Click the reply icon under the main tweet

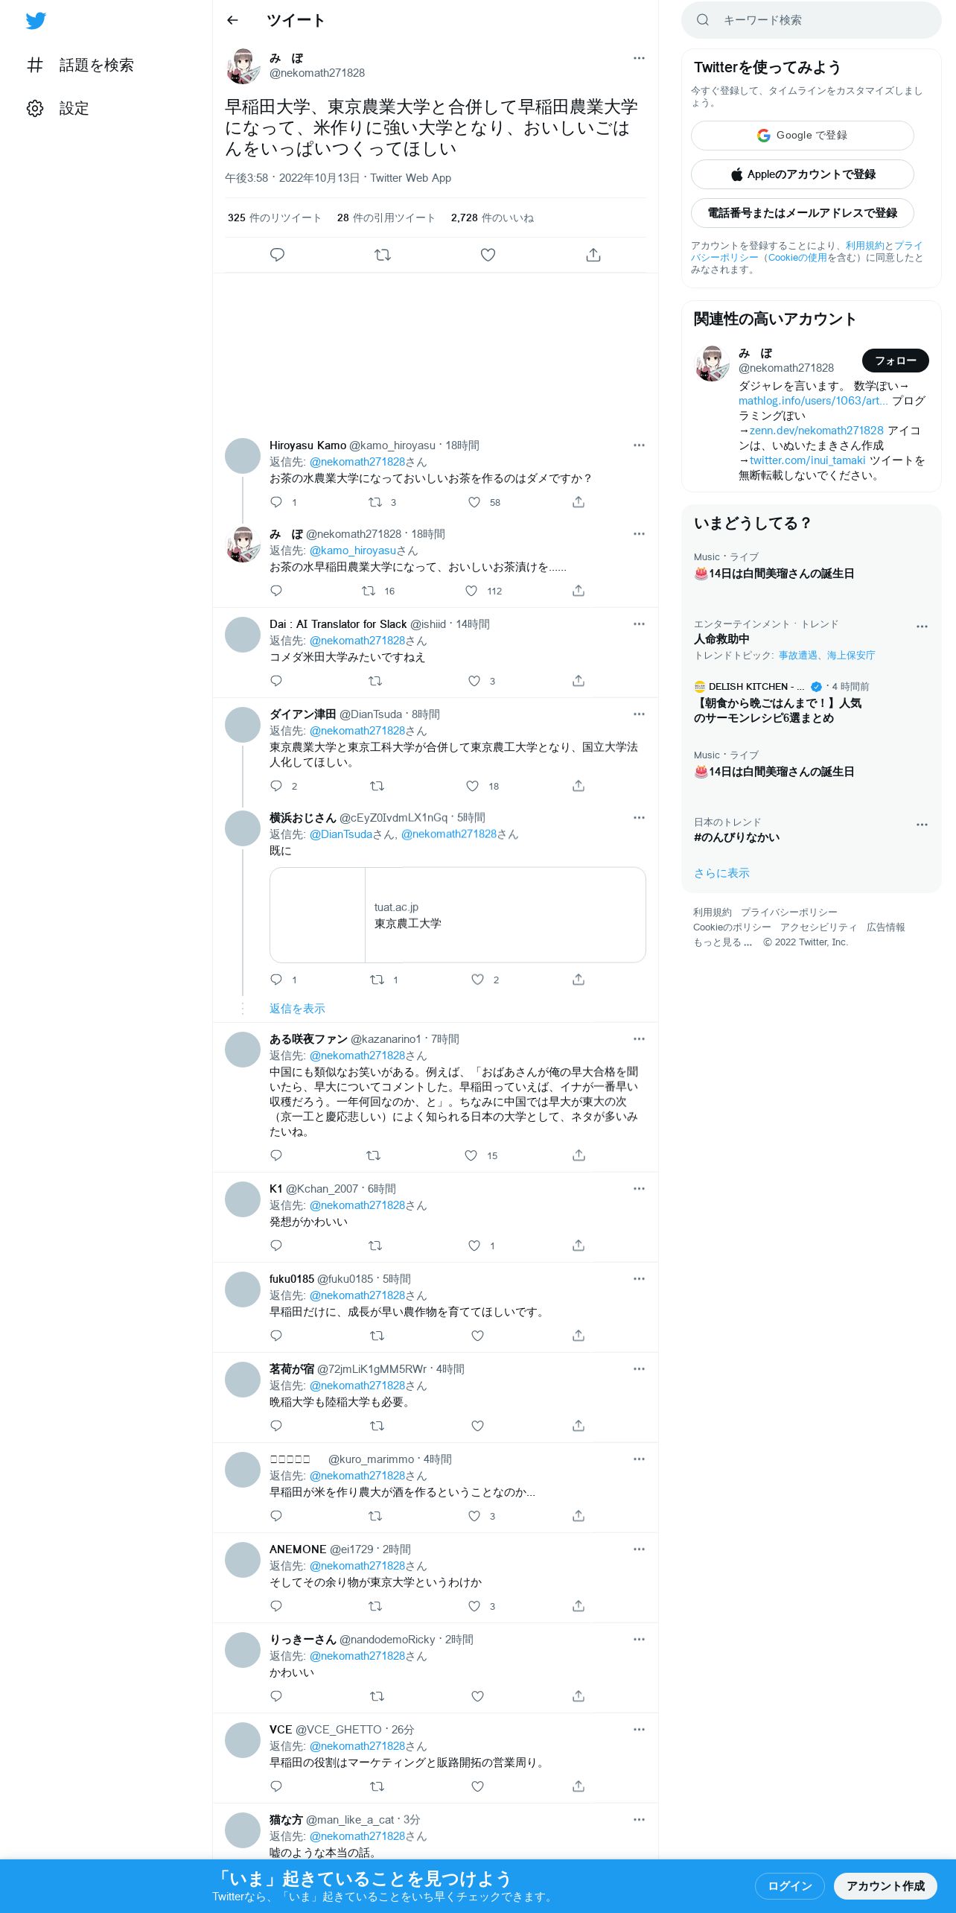coord(277,255)
